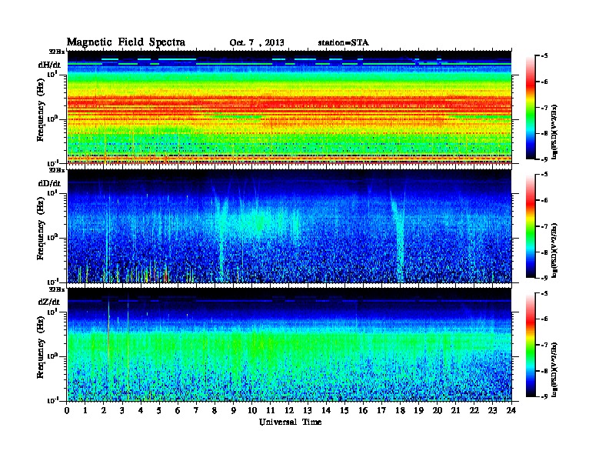This screenshot has width=609, height=471.
Task: Click the time axis tick label "6"
Action: tap(178, 411)
